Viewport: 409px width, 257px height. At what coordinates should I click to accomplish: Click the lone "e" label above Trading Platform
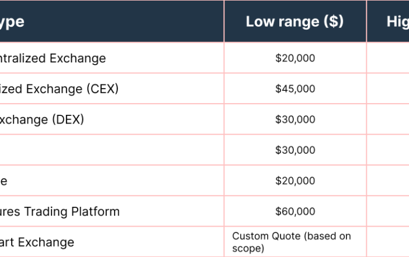(x=4, y=181)
